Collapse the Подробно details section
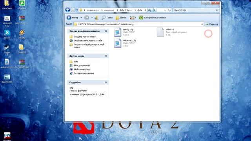This screenshot has height=141, width=251. pos(106,82)
